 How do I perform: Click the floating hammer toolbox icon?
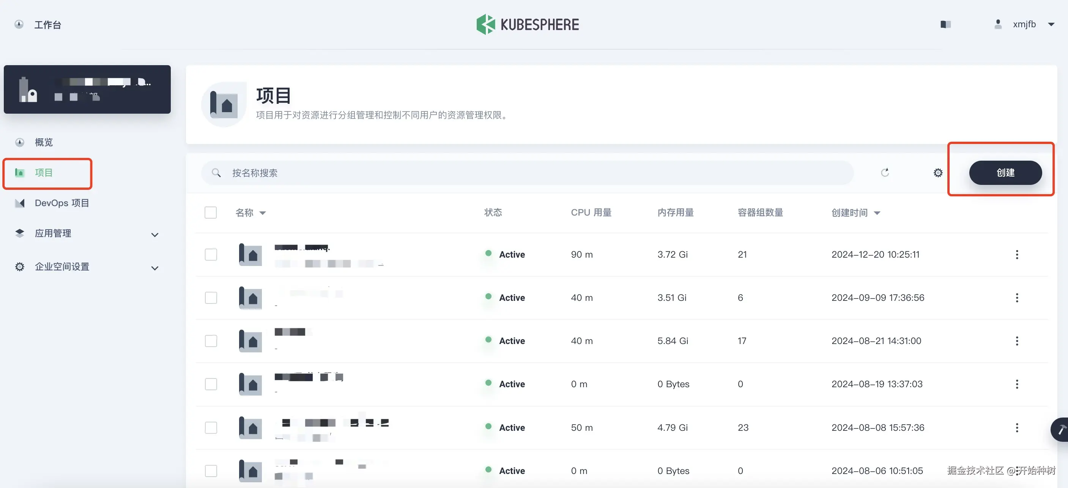(x=1060, y=430)
